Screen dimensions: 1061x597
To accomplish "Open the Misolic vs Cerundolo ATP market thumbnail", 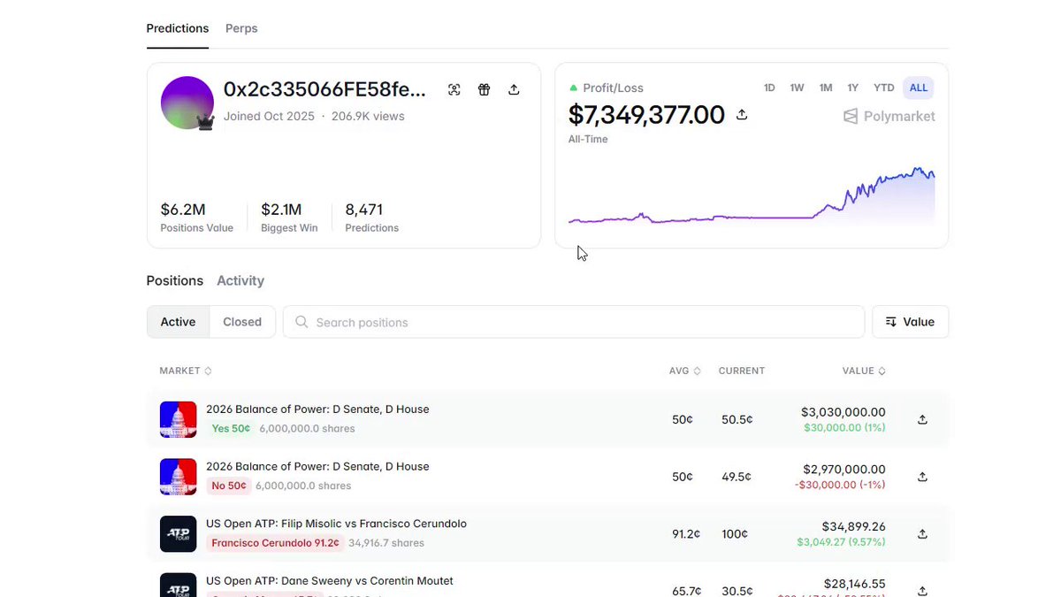I will [x=178, y=534].
